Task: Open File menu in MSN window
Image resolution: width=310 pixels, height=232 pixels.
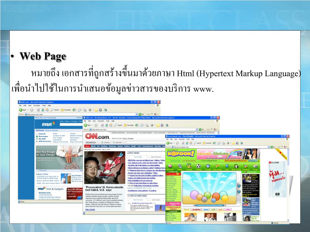Action: (20, 105)
